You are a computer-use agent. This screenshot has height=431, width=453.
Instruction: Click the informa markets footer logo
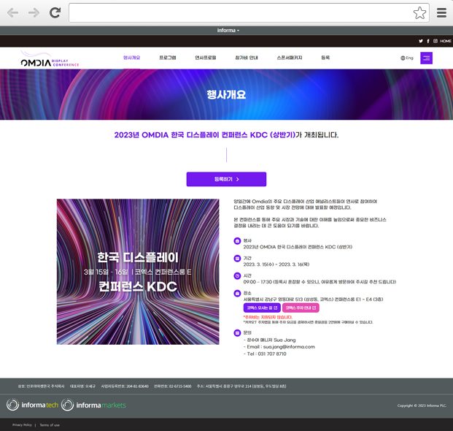click(93, 405)
